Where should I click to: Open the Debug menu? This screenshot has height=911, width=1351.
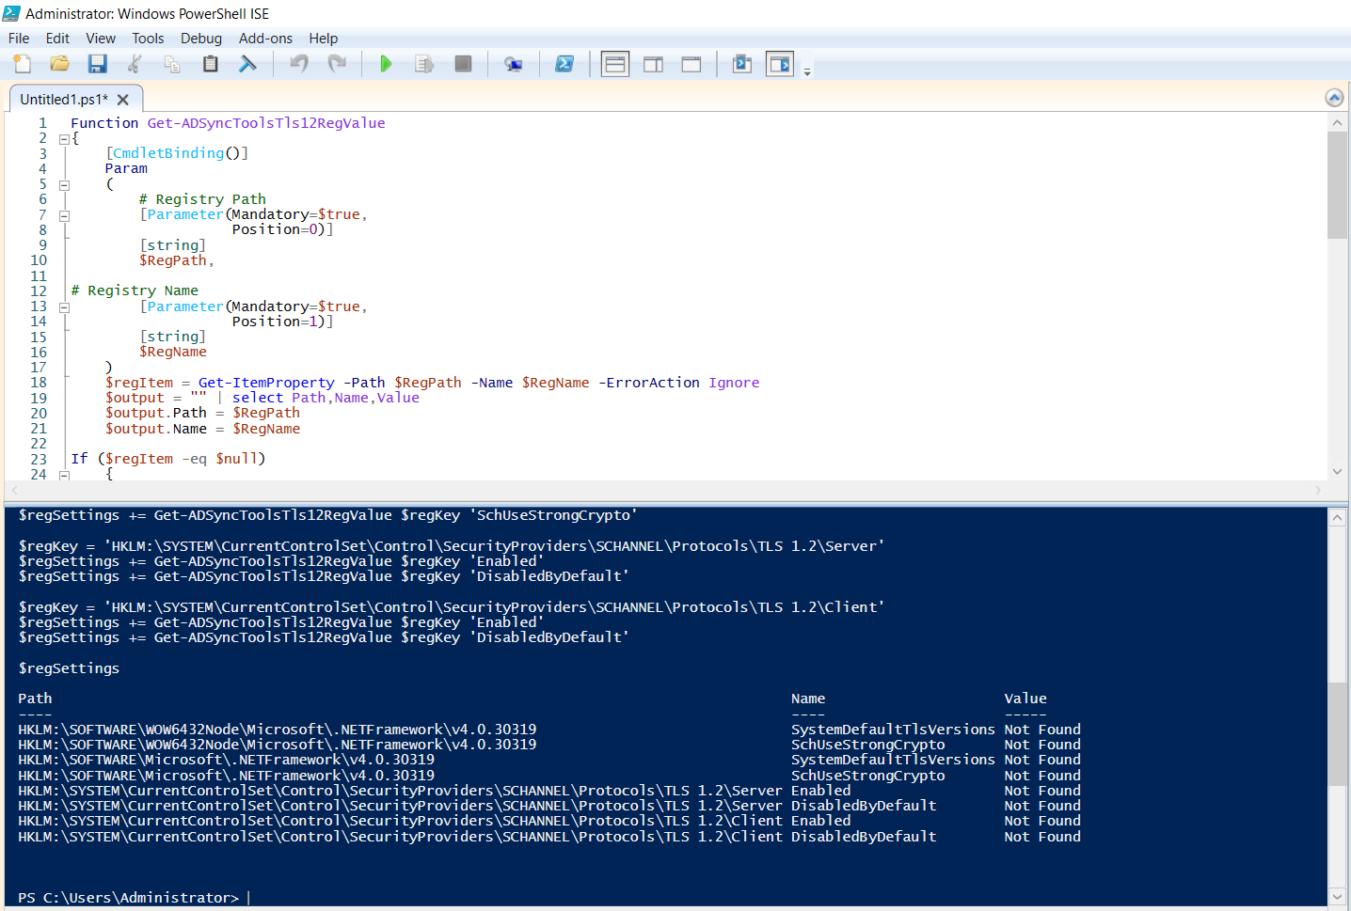[x=201, y=39]
